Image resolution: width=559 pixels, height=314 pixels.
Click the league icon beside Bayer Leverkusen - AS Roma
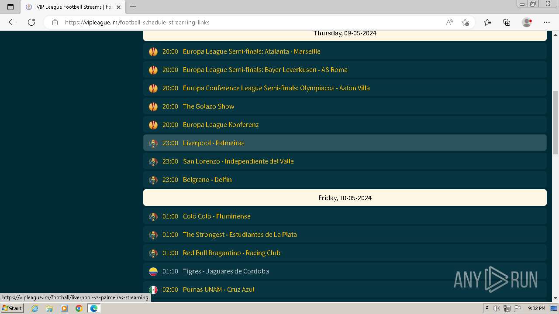pyautogui.click(x=153, y=70)
